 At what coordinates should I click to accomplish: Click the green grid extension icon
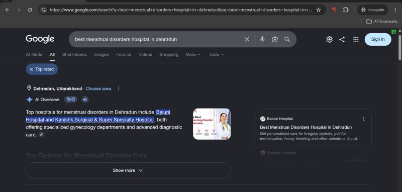(394, 32)
